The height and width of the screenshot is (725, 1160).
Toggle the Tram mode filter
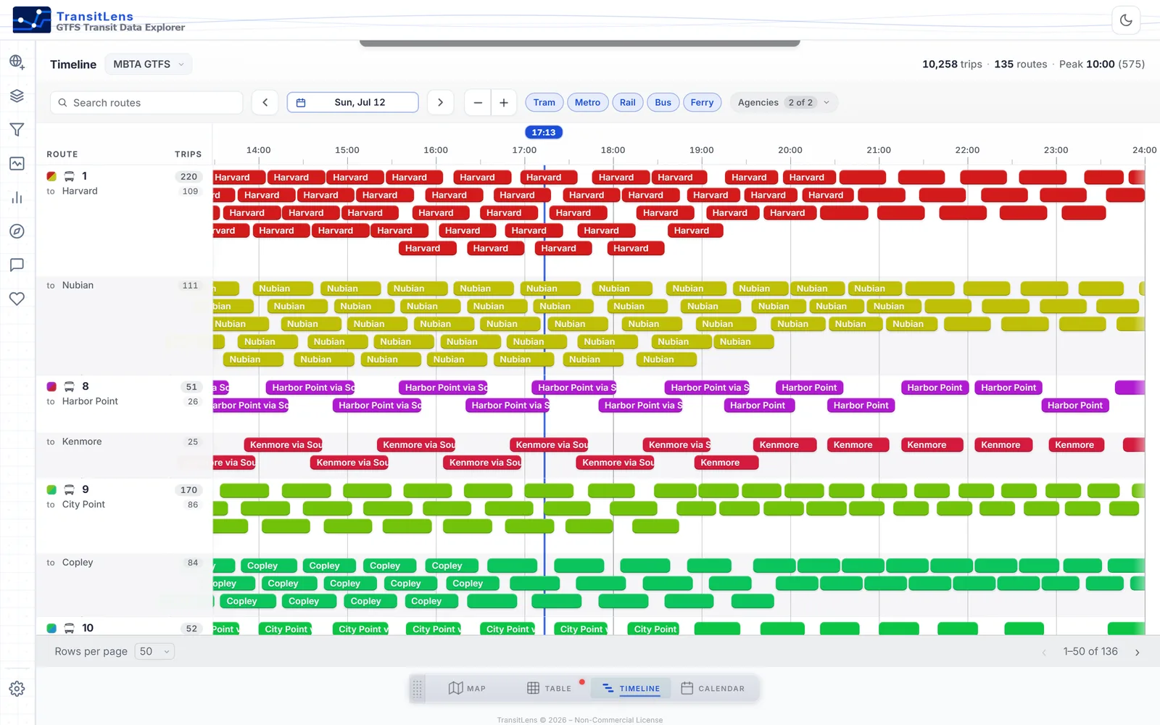click(544, 102)
